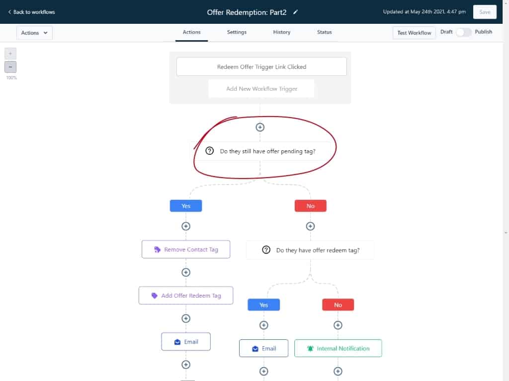Click the Test Workflow button
This screenshot has height=381, width=509.
[414, 33]
